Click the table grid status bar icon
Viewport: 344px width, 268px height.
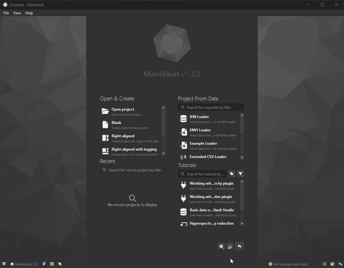point(52,264)
